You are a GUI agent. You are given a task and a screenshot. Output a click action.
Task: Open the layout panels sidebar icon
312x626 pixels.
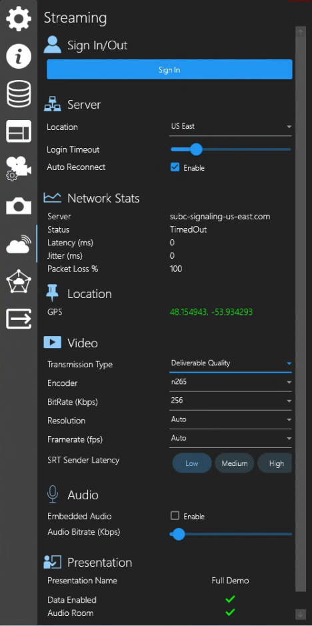click(x=19, y=131)
